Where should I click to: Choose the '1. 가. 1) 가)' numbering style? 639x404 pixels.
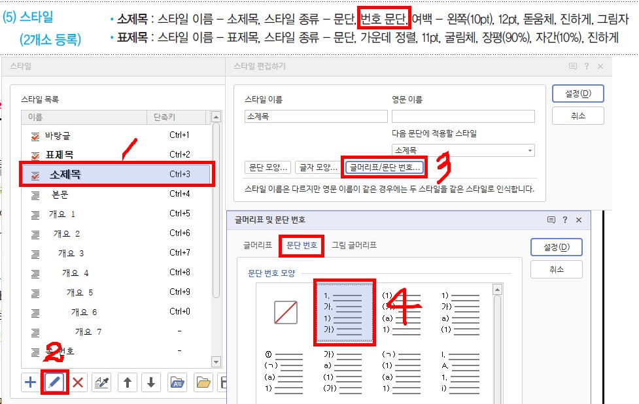point(345,312)
